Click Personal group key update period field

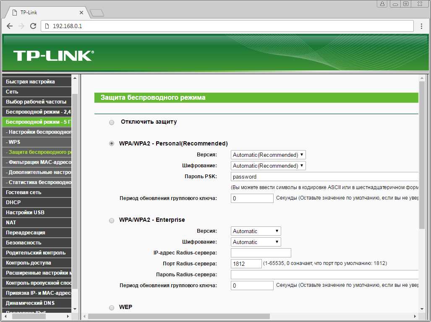pyautogui.click(x=252, y=198)
